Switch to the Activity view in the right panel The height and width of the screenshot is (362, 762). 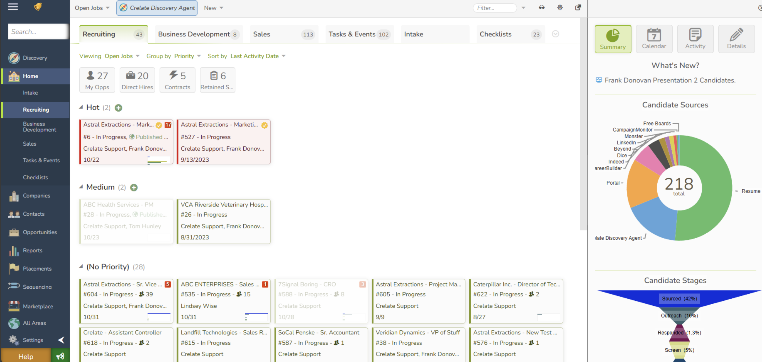point(695,39)
